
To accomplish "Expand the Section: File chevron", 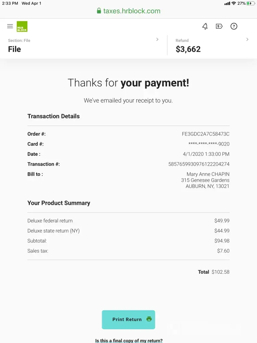I will pos(157,39).
